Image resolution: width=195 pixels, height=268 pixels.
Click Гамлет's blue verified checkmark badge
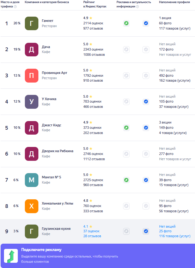pos(146,23)
